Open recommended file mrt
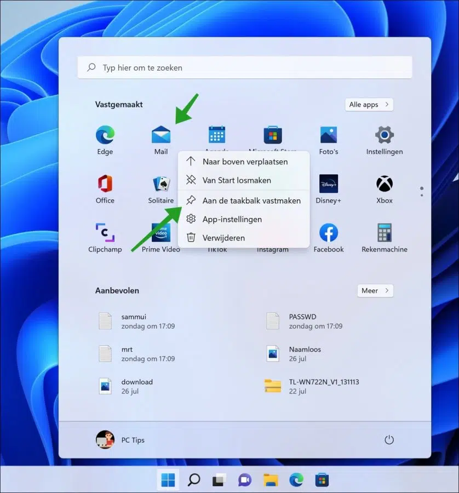Image resolution: width=459 pixels, height=493 pixels. [x=137, y=354]
